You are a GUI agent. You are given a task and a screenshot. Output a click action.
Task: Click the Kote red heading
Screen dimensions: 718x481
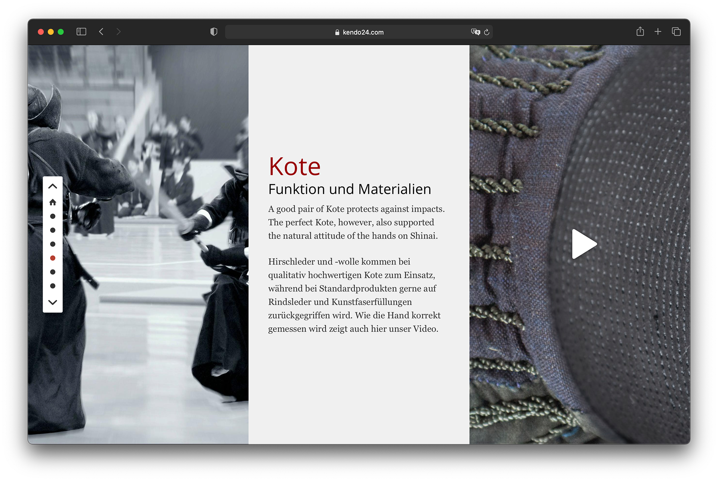tap(295, 166)
